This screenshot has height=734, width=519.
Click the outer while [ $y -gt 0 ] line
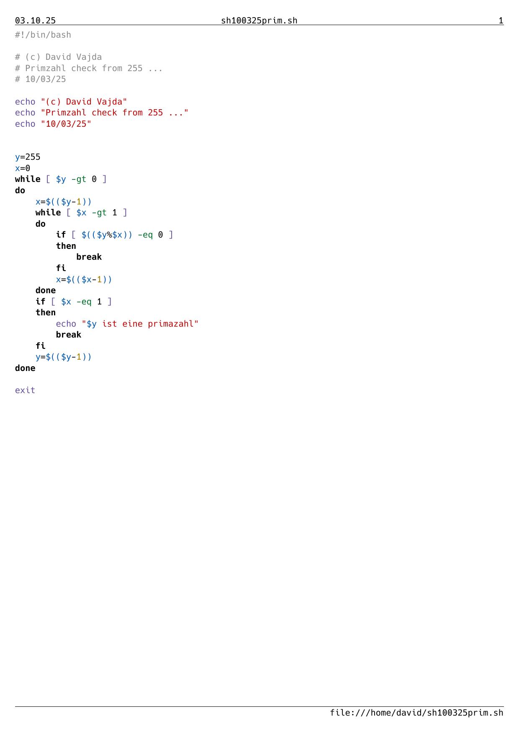[61, 179]
